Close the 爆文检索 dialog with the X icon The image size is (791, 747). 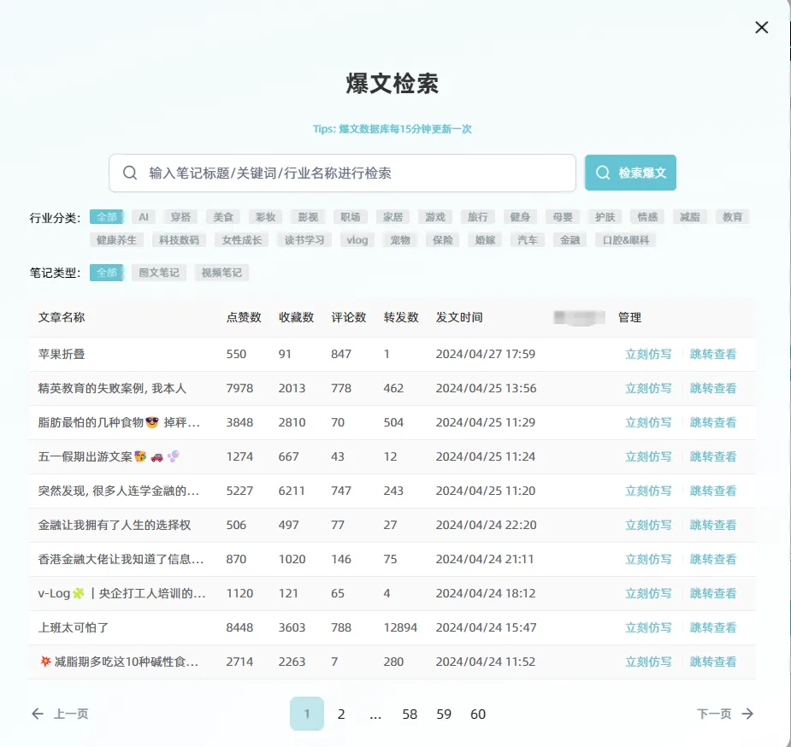point(761,26)
